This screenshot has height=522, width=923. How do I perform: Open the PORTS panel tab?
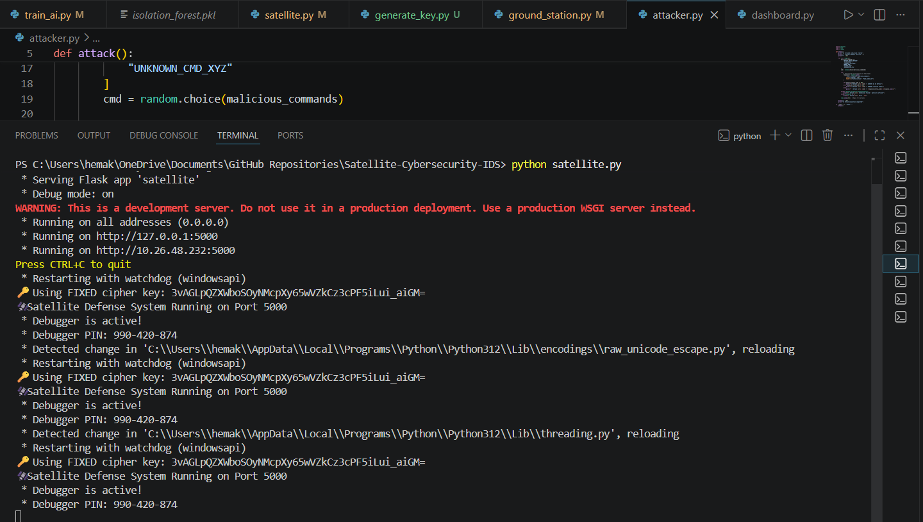pyautogui.click(x=290, y=135)
